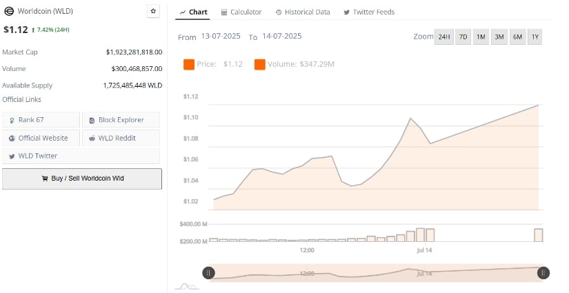Click the Available Supply value 1,725,485,448 WLD
This screenshot has width=569, height=293.
click(x=132, y=85)
